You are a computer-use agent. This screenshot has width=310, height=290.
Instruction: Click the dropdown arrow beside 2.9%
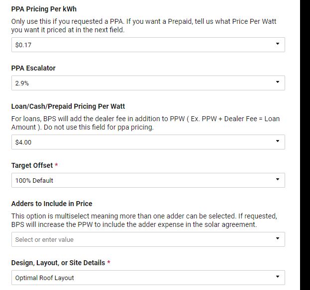(277, 83)
